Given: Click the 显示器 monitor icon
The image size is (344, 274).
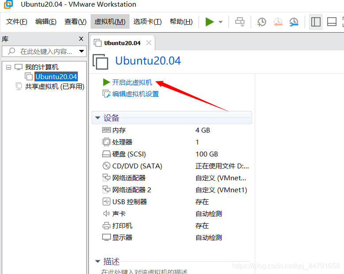Looking at the screenshot, I should click(107, 237).
